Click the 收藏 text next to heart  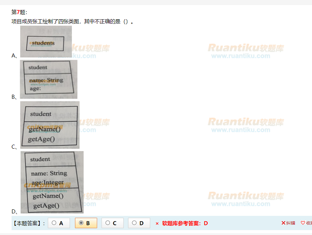(x=309, y=223)
